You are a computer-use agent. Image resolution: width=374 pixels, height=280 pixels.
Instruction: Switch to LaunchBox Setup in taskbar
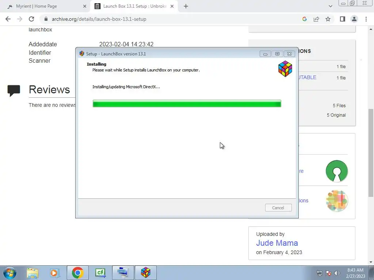coord(146,273)
